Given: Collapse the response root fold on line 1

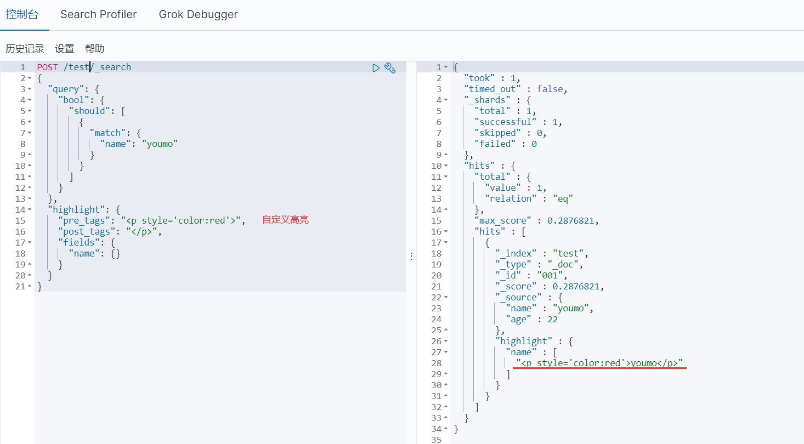Looking at the screenshot, I should 446,67.
